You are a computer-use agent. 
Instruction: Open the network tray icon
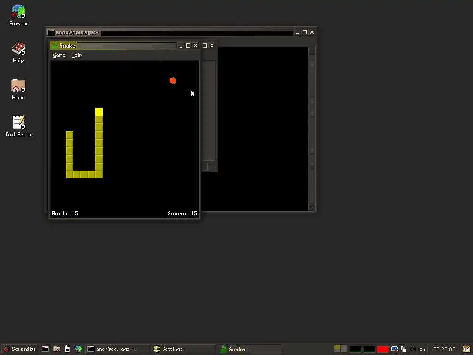(394, 349)
